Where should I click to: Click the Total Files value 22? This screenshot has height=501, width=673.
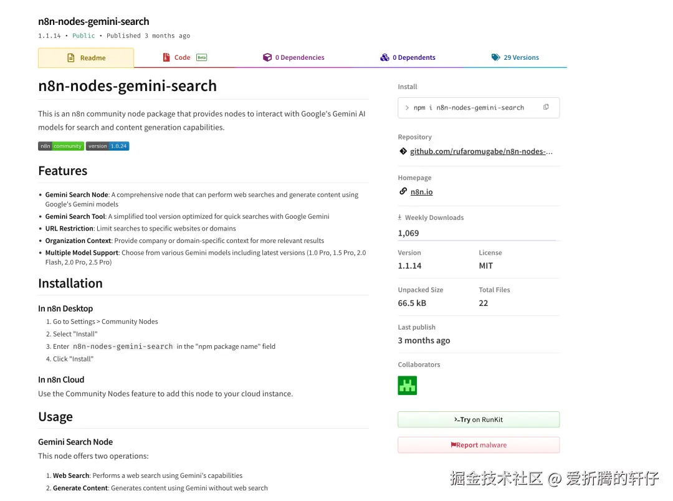pos(484,303)
